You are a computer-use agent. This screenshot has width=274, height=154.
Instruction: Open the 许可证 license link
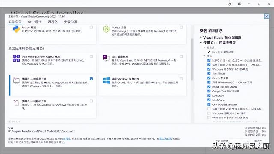[66, 139]
